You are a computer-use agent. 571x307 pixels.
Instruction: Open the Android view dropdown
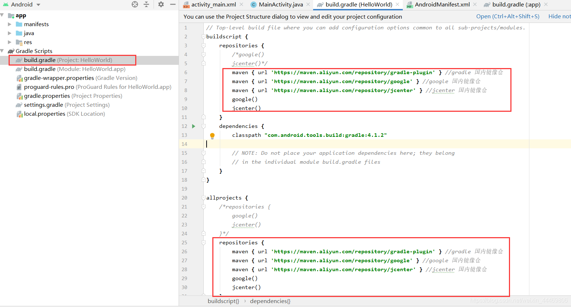tap(38, 5)
